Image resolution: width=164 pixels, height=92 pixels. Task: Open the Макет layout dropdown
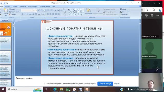13,9
